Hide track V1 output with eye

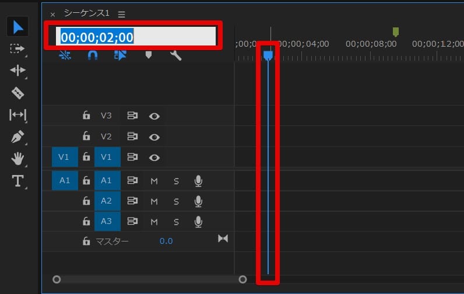tap(154, 158)
